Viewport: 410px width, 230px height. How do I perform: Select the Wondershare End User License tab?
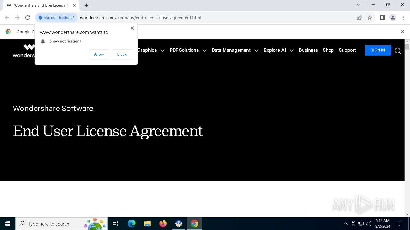[x=41, y=5]
